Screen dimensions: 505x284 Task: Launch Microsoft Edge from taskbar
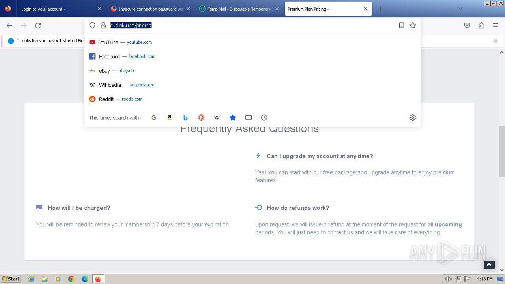85,279
